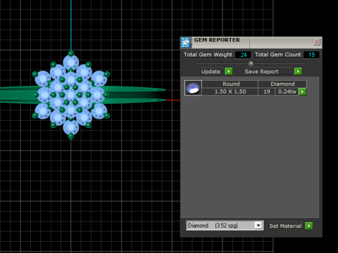Click the 'Total Gem Count' label

click(x=278, y=55)
